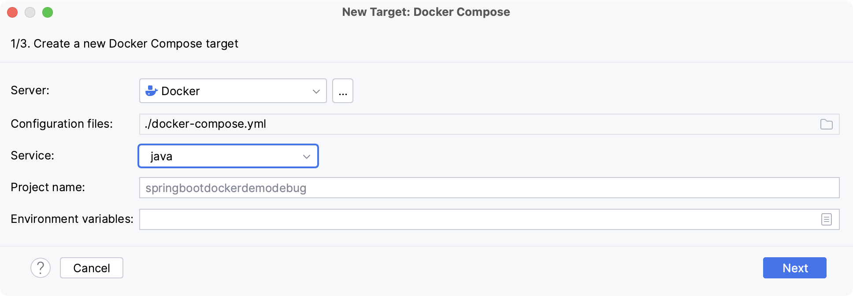Click the yellow minimize window button
Viewport: 853px width, 296px height.
30,12
